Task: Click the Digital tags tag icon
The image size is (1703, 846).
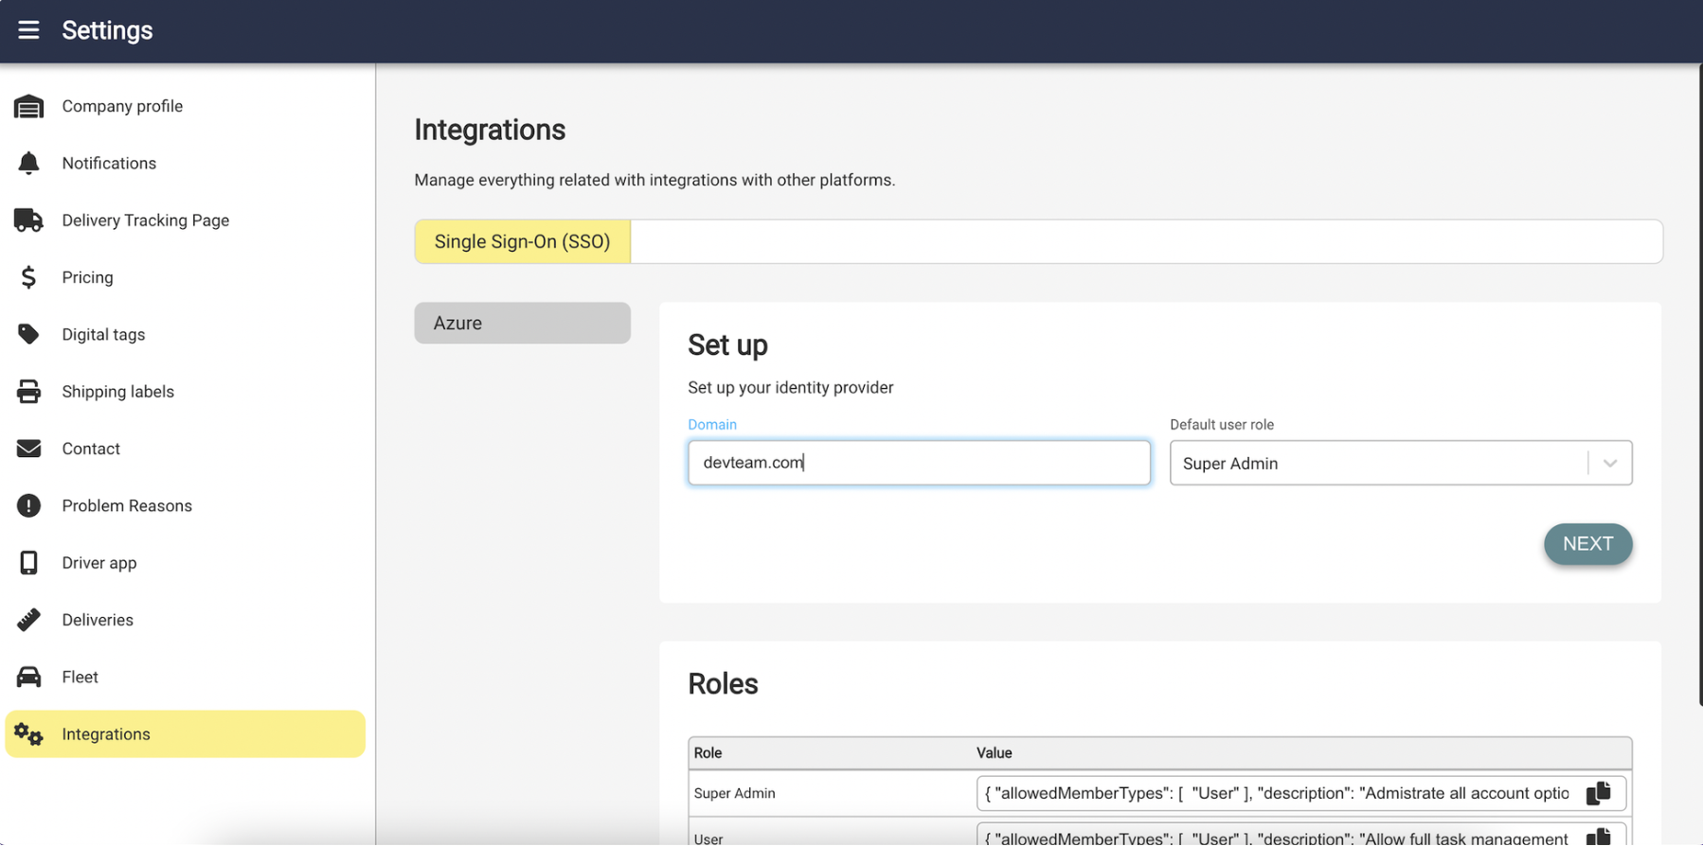Action: click(x=28, y=334)
